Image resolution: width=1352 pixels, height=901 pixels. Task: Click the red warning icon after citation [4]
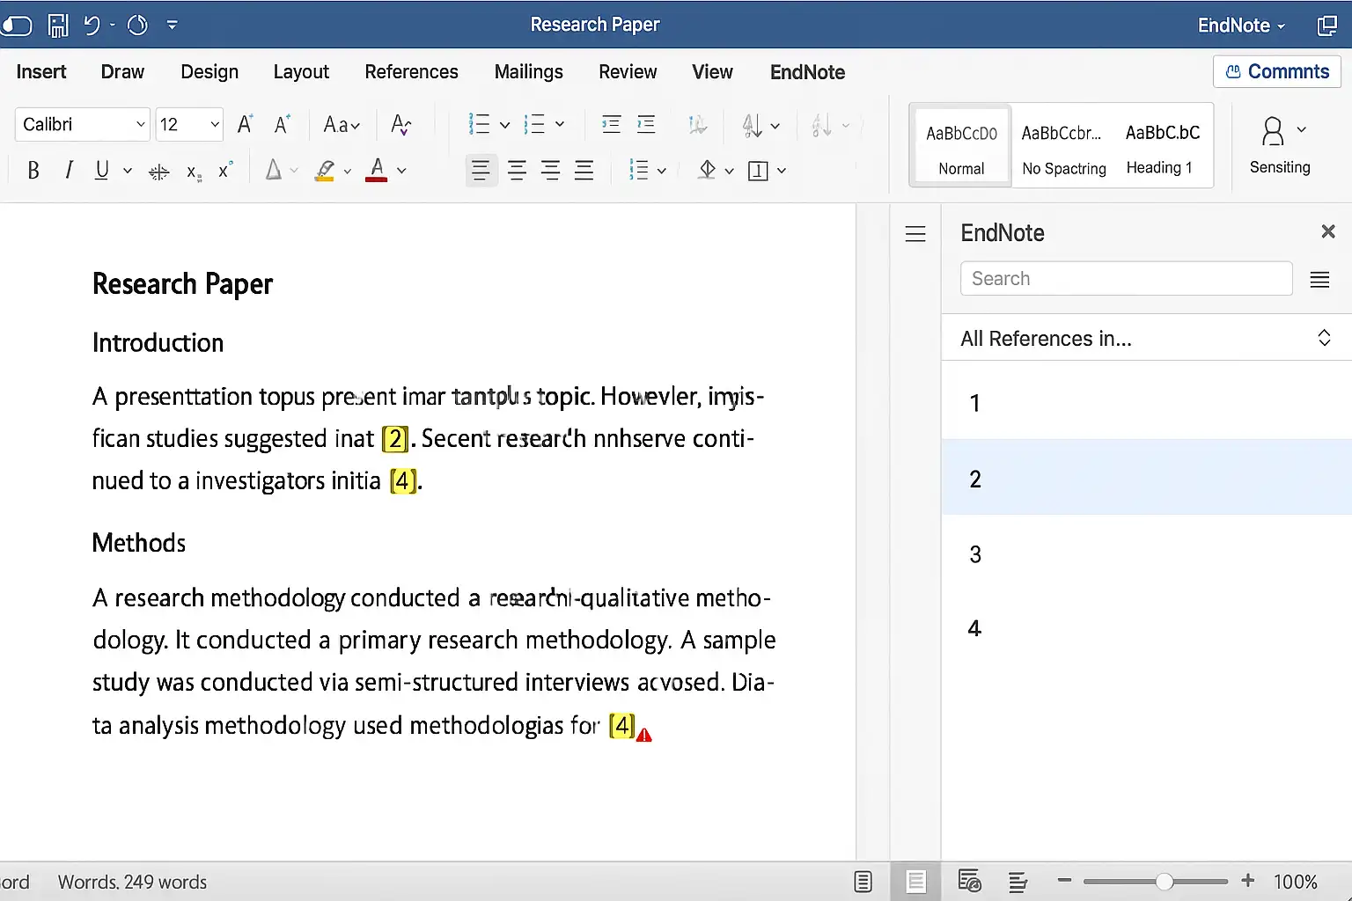pyautogui.click(x=644, y=735)
